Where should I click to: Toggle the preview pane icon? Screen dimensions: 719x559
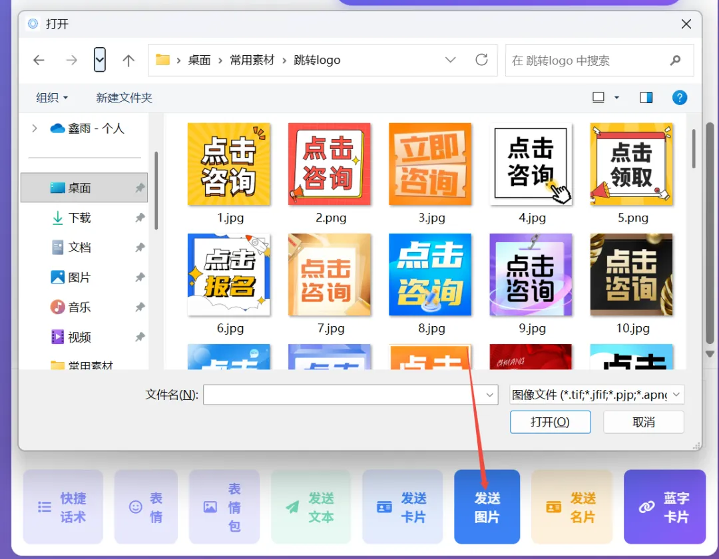(x=645, y=97)
